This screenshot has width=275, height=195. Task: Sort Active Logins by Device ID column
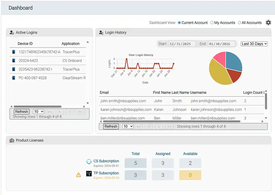pos(25,44)
